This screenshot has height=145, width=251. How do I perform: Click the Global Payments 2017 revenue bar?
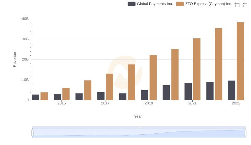101,96
